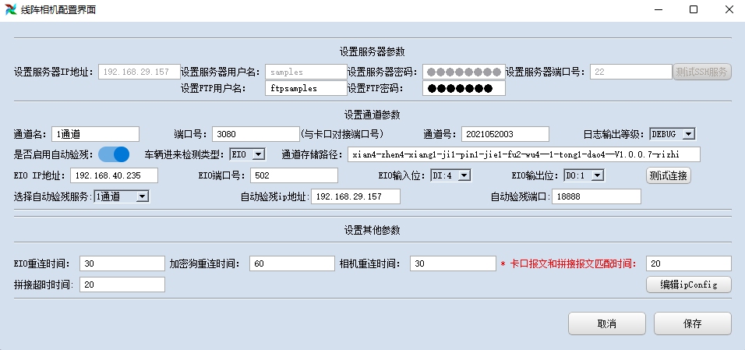745x350 pixels.
Task: Click the red 卡口报文和拼接报文匹配时间 label
Action: point(569,263)
